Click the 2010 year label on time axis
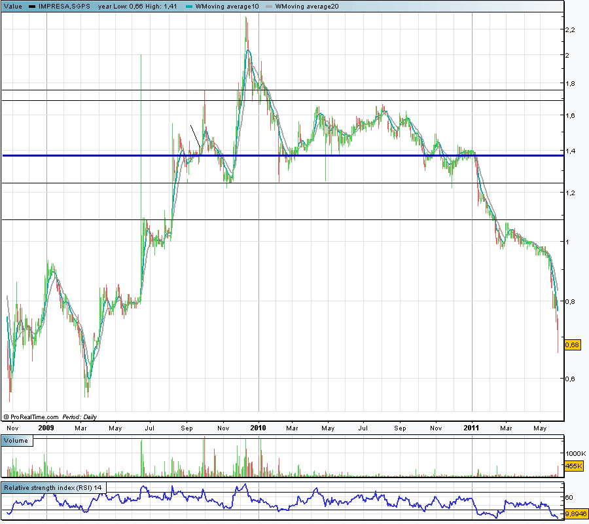 258,428
